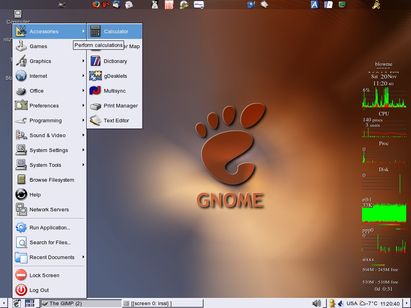Open Network Servers menu entry
Viewport: 411px width, 308px height.
pos(49,209)
